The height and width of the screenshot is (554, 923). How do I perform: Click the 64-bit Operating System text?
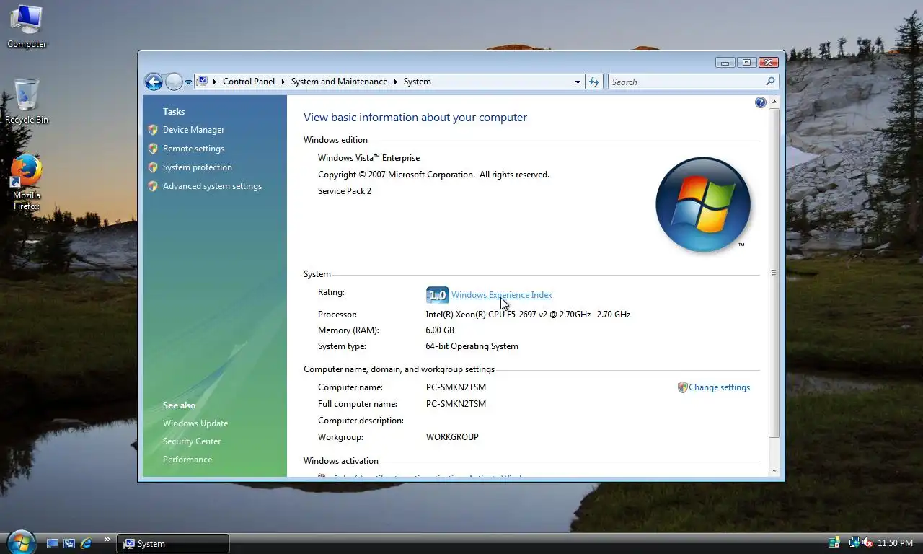(x=472, y=346)
